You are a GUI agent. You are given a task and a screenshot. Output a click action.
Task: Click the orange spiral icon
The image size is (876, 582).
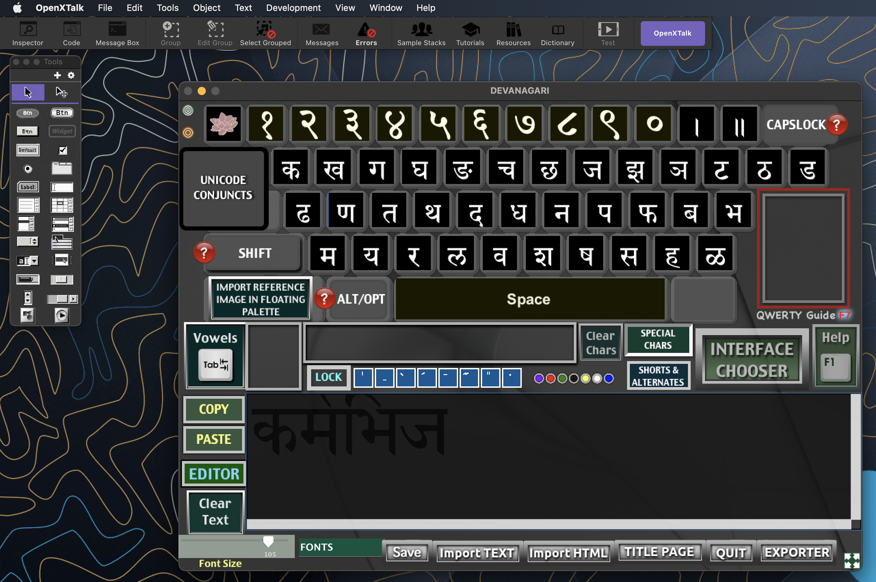[188, 133]
